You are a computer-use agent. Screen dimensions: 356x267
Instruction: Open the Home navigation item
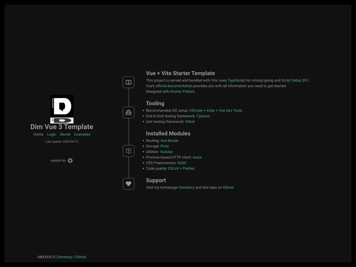[38, 134]
